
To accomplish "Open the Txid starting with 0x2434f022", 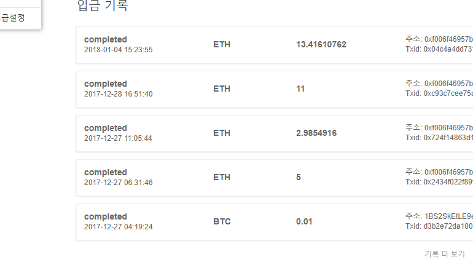I will [x=448, y=182].
